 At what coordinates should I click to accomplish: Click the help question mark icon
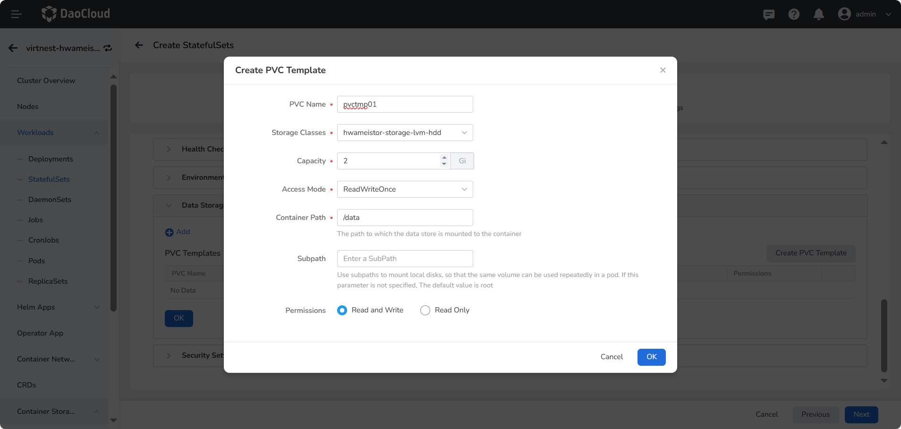(x=794, y=15)
